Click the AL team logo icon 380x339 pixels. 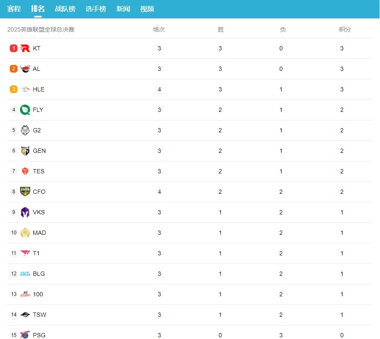click(x=25, y=69)
